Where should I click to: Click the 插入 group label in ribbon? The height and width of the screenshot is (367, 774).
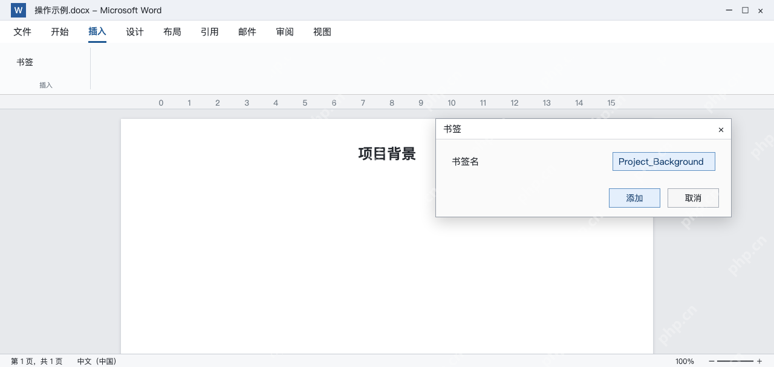(46, 85)
